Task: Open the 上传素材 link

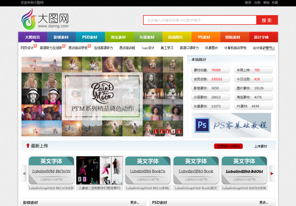Action: point(260,146)
